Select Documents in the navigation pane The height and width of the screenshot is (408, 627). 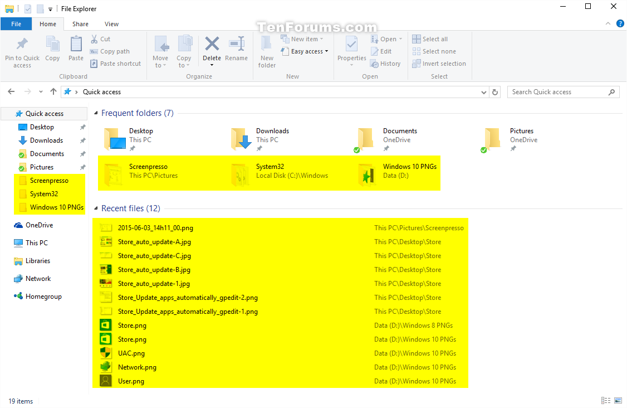click(x=47, y=154)
